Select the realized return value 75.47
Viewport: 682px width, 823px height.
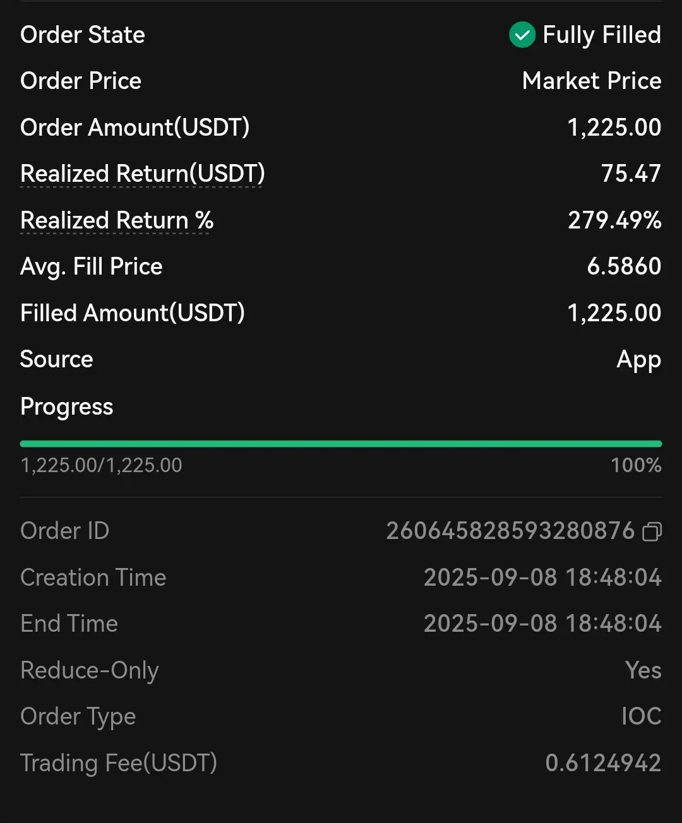pyautogui.click(x=631, y=174)
